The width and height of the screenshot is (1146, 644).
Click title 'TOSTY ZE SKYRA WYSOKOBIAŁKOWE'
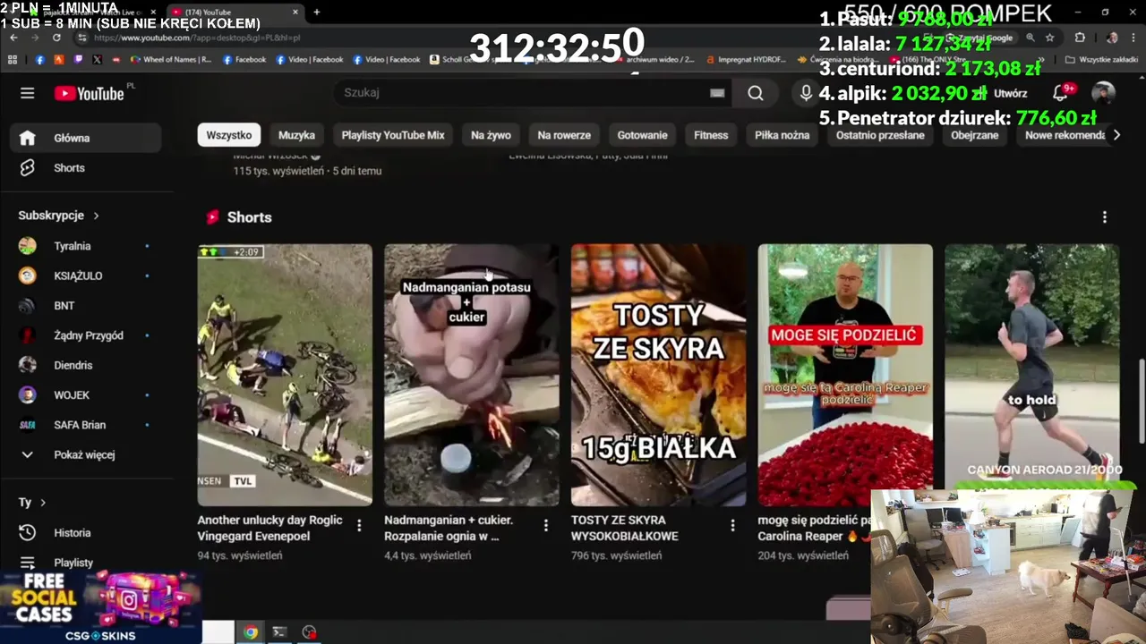coord(625,528)
